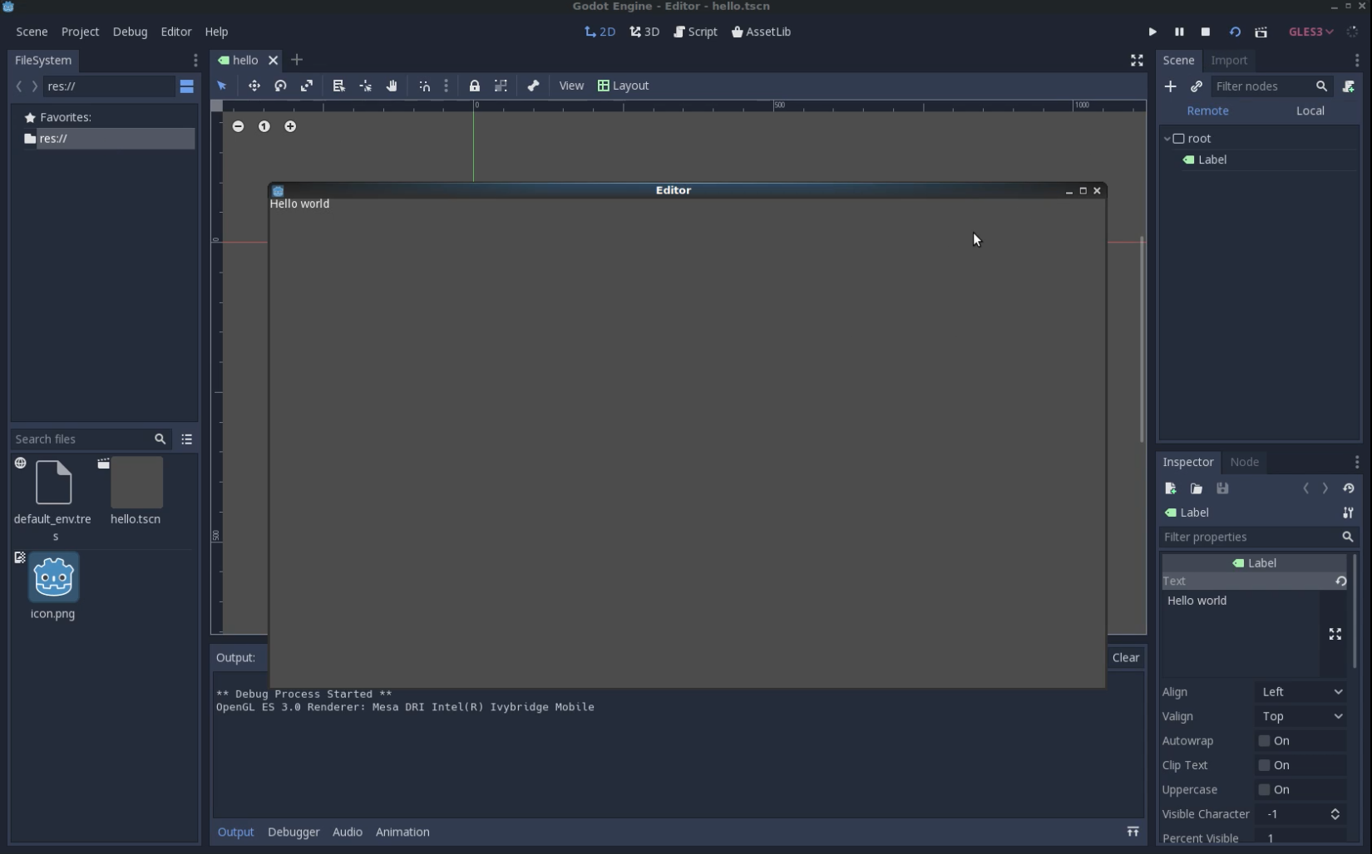Attach a new script via script icon
The image size is (1372, 854).
coord(1349,86)
